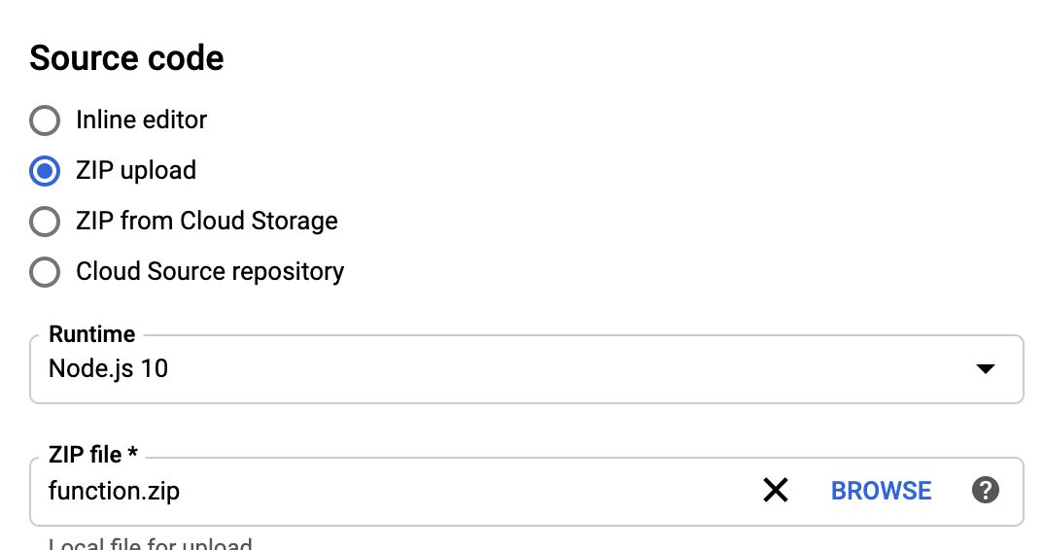
Task: Click the 'Inline editor' option label
Action: tap(141, 120)
